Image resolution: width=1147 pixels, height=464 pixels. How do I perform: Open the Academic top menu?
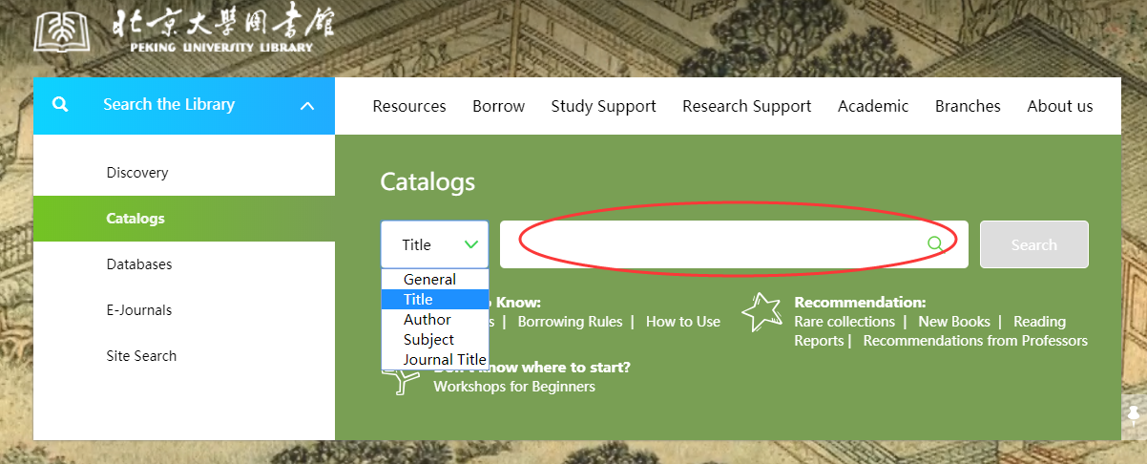tap(873, 106)
